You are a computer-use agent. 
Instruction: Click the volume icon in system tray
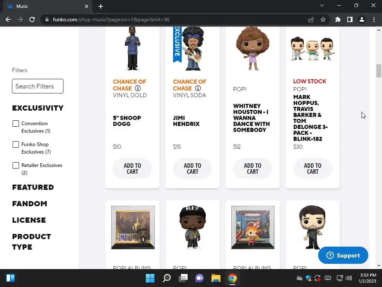(349, 278)
